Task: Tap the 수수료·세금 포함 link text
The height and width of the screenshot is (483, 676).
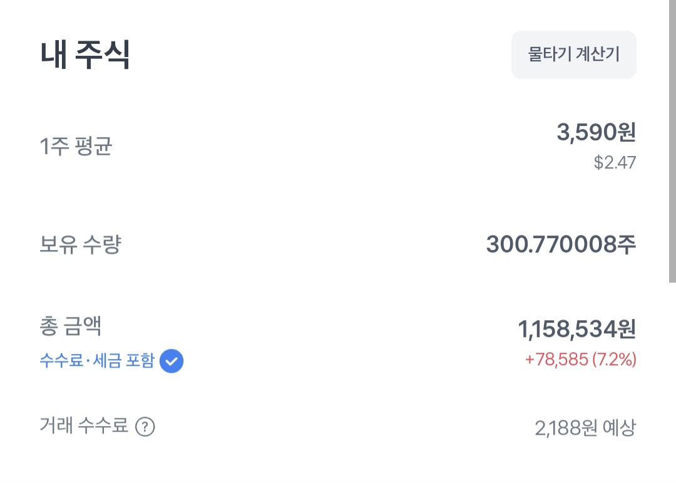Action: point(96,361)
